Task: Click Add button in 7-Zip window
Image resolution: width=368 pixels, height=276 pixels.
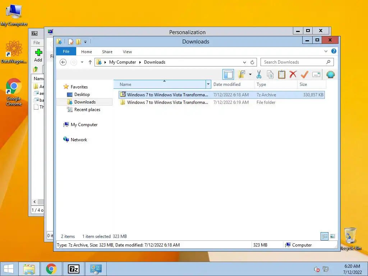Action: coord(38,55)
